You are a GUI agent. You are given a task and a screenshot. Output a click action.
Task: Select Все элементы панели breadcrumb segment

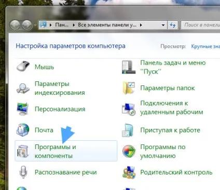[107, 25]
